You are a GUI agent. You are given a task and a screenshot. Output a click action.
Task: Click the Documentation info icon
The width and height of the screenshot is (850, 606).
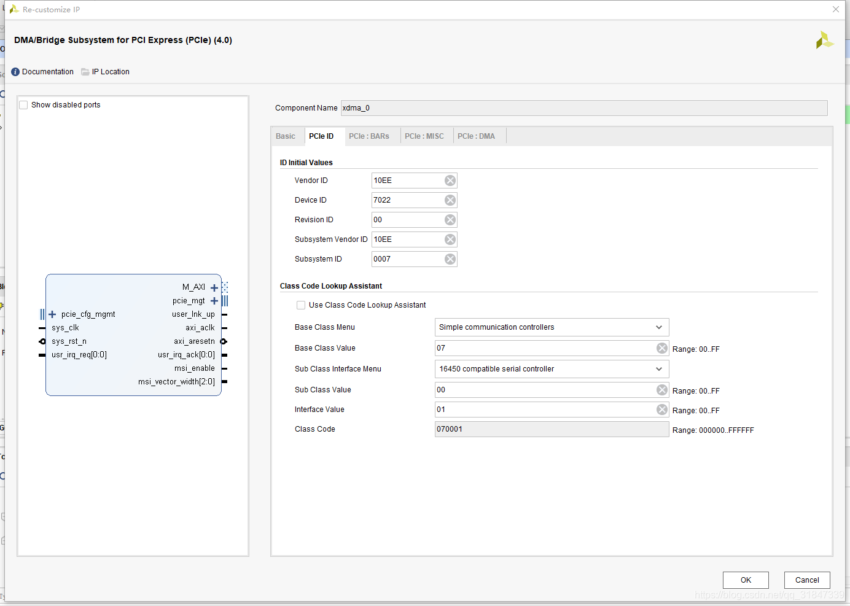point(15,72)
